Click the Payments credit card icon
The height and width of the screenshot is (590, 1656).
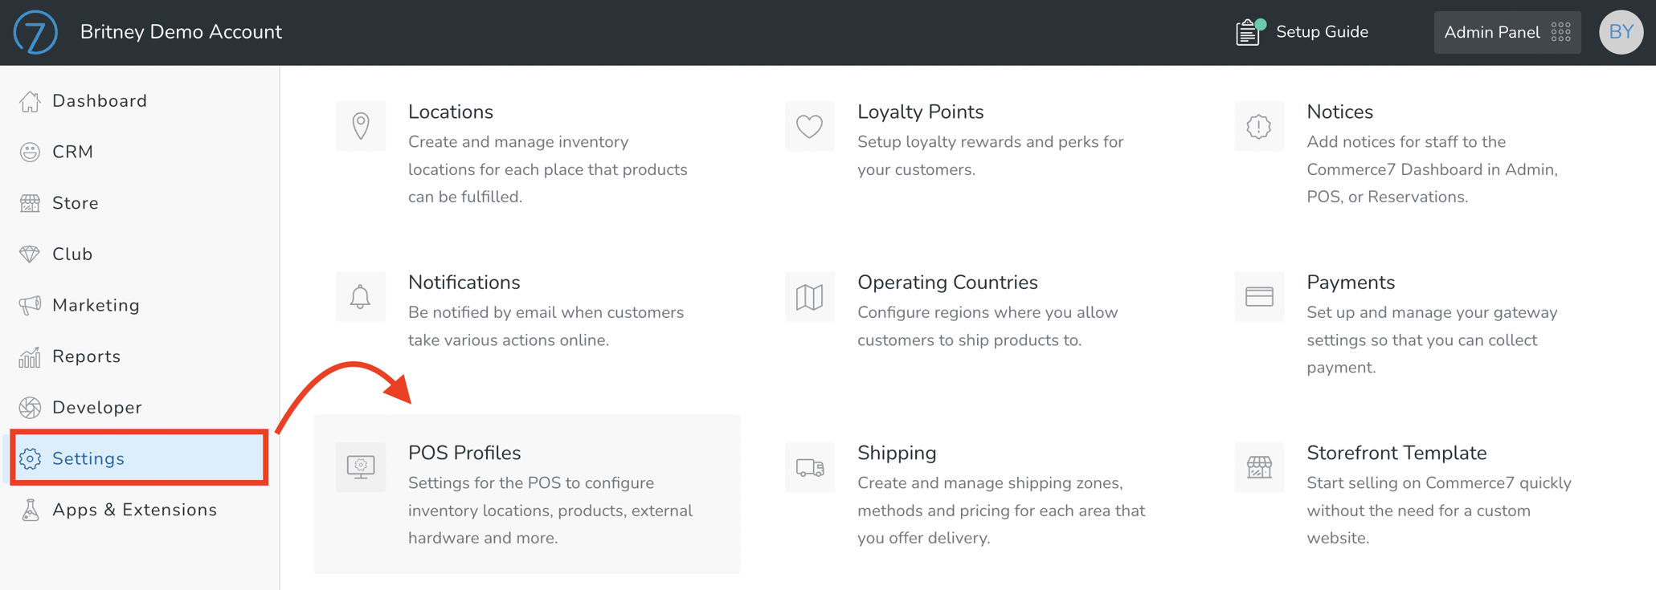[x=1258, y=296]
